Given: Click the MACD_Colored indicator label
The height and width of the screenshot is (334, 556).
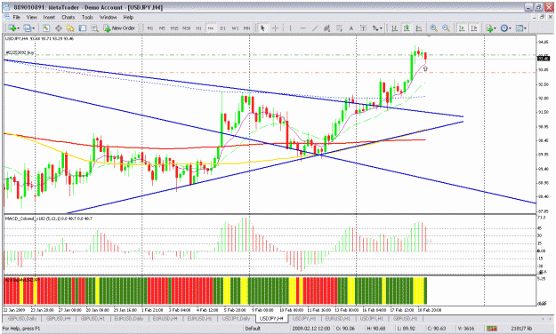Looking at the screenshot, I should tap(49, 219).
